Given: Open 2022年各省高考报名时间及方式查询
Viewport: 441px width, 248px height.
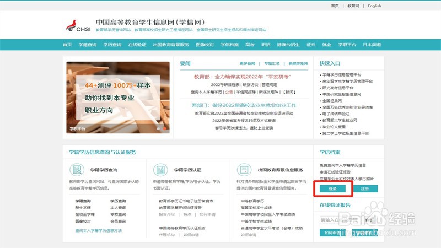Looking at the screenshot, I should point(244,121).
